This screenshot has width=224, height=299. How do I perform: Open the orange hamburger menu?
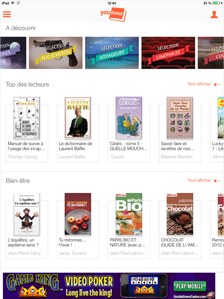(7, 14)
